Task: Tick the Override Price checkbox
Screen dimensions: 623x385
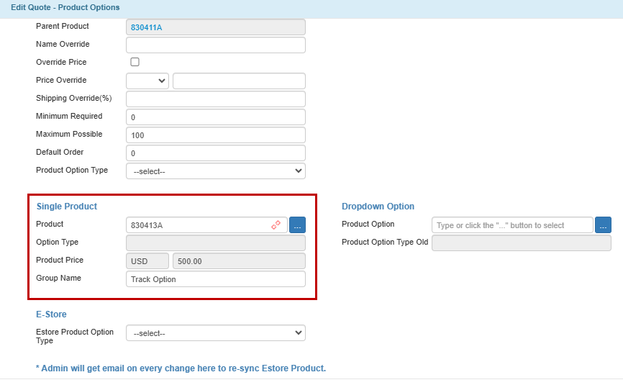Action: 135,62
